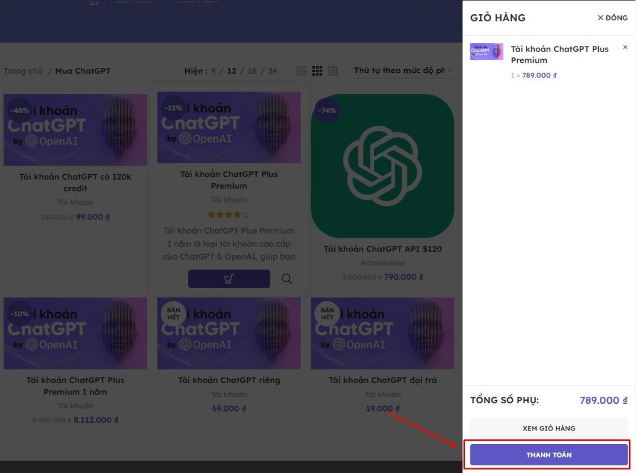This screenshot has height=473, width=636.
Task: Click the -10% discount badge
Action: [x=20, y=314]
